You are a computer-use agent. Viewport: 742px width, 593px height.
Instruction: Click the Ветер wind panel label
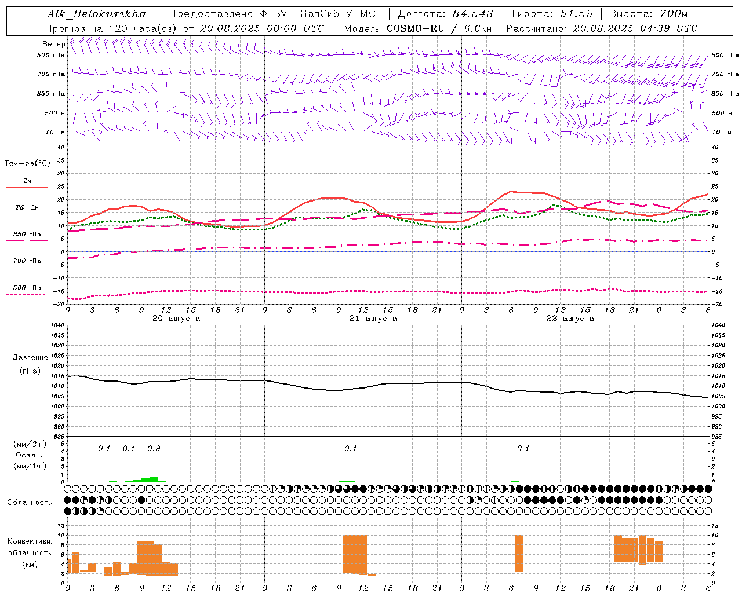pos(54,44)
